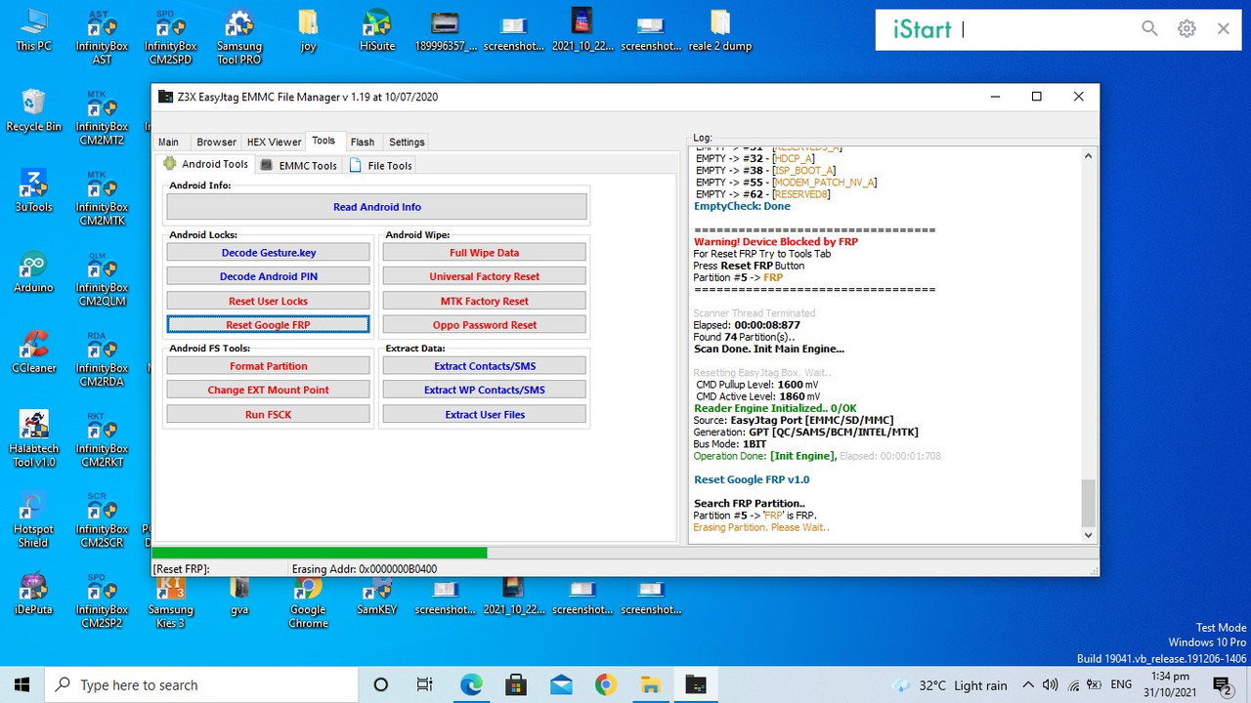Go to the HEX Viewer tab

click(274, 142)
